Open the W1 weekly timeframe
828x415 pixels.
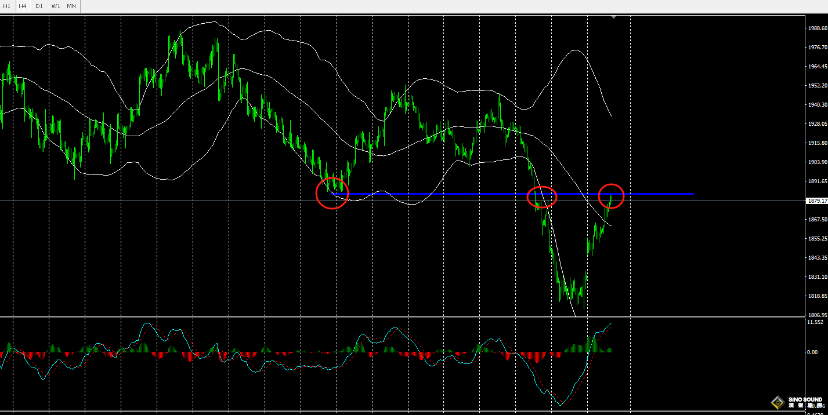coord(55,6)
